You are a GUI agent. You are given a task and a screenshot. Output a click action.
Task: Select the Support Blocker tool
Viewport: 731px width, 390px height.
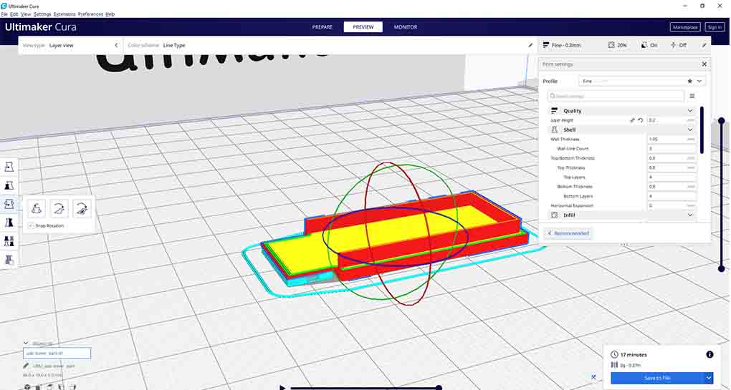pyautogui.click(x=9, y=260)
